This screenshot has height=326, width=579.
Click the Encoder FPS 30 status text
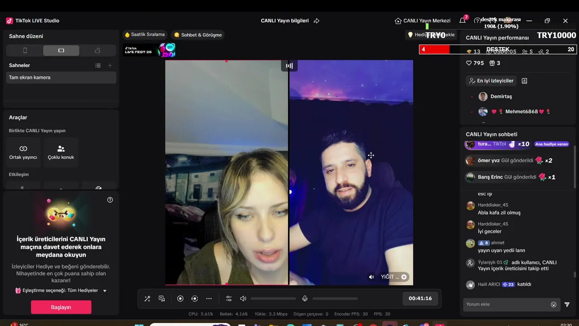351,314
